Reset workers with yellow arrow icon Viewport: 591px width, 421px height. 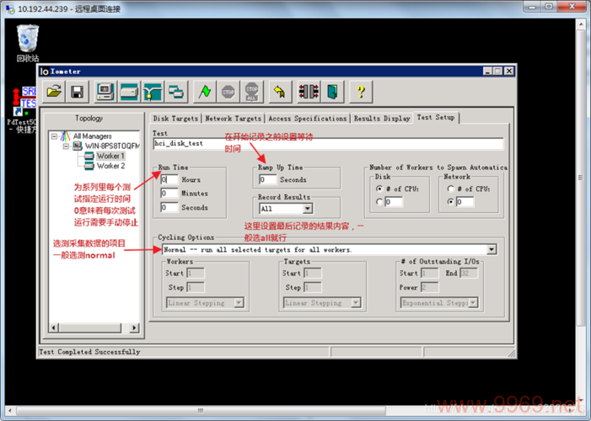[280, 92]
